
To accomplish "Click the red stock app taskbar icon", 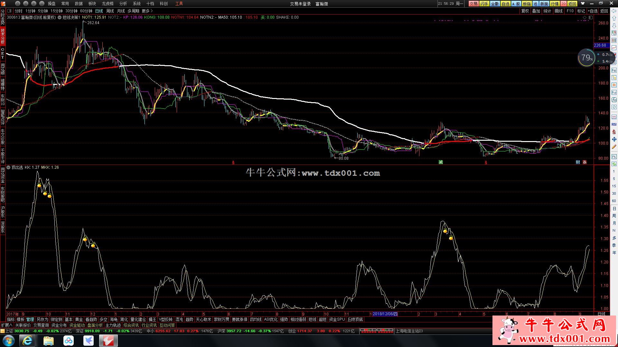I will 108,341.
